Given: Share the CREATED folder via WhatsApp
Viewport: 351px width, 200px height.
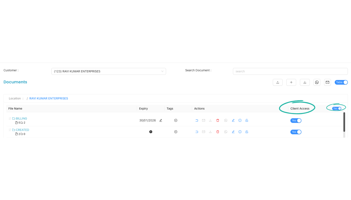Looking at the screenshot, I should coord(226,131).
